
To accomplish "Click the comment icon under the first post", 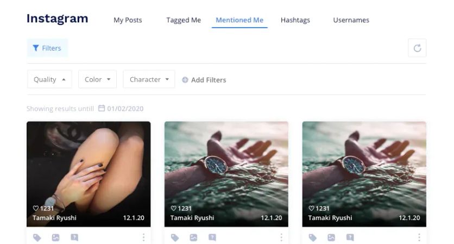I will coord(74,237).
